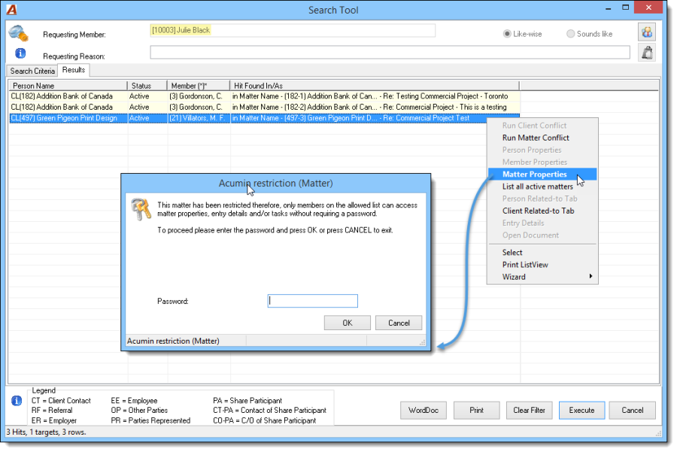
Task: Select Matter Properties in the context menu
Action: point(542,174)
